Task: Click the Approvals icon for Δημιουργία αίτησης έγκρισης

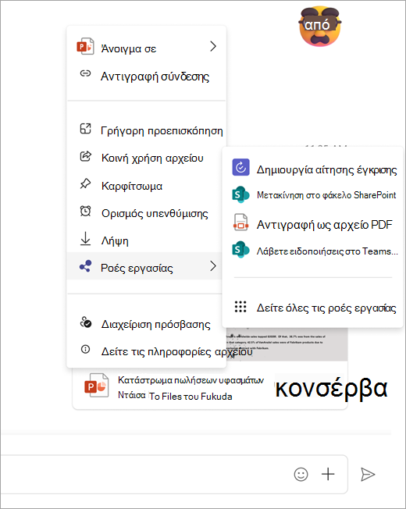Action: tap(240, 167)
